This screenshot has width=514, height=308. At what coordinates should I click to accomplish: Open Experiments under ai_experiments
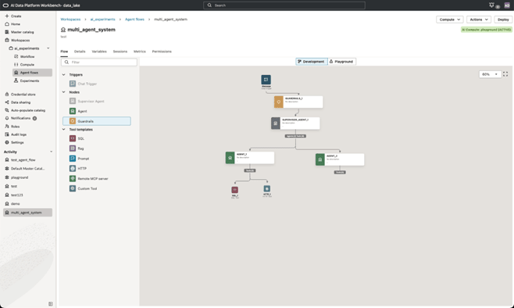(27, 81)
